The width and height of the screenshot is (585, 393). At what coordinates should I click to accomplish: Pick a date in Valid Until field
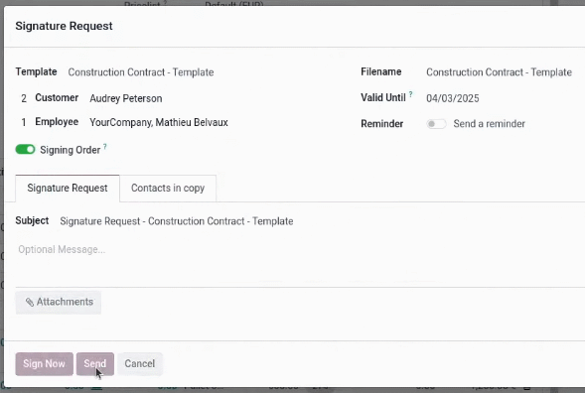[x=506, y=98]
